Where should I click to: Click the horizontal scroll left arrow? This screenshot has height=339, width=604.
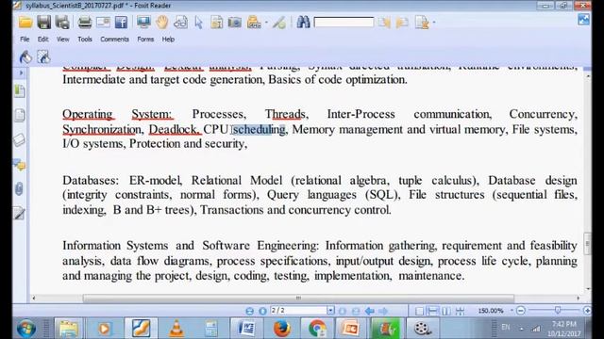34,298
